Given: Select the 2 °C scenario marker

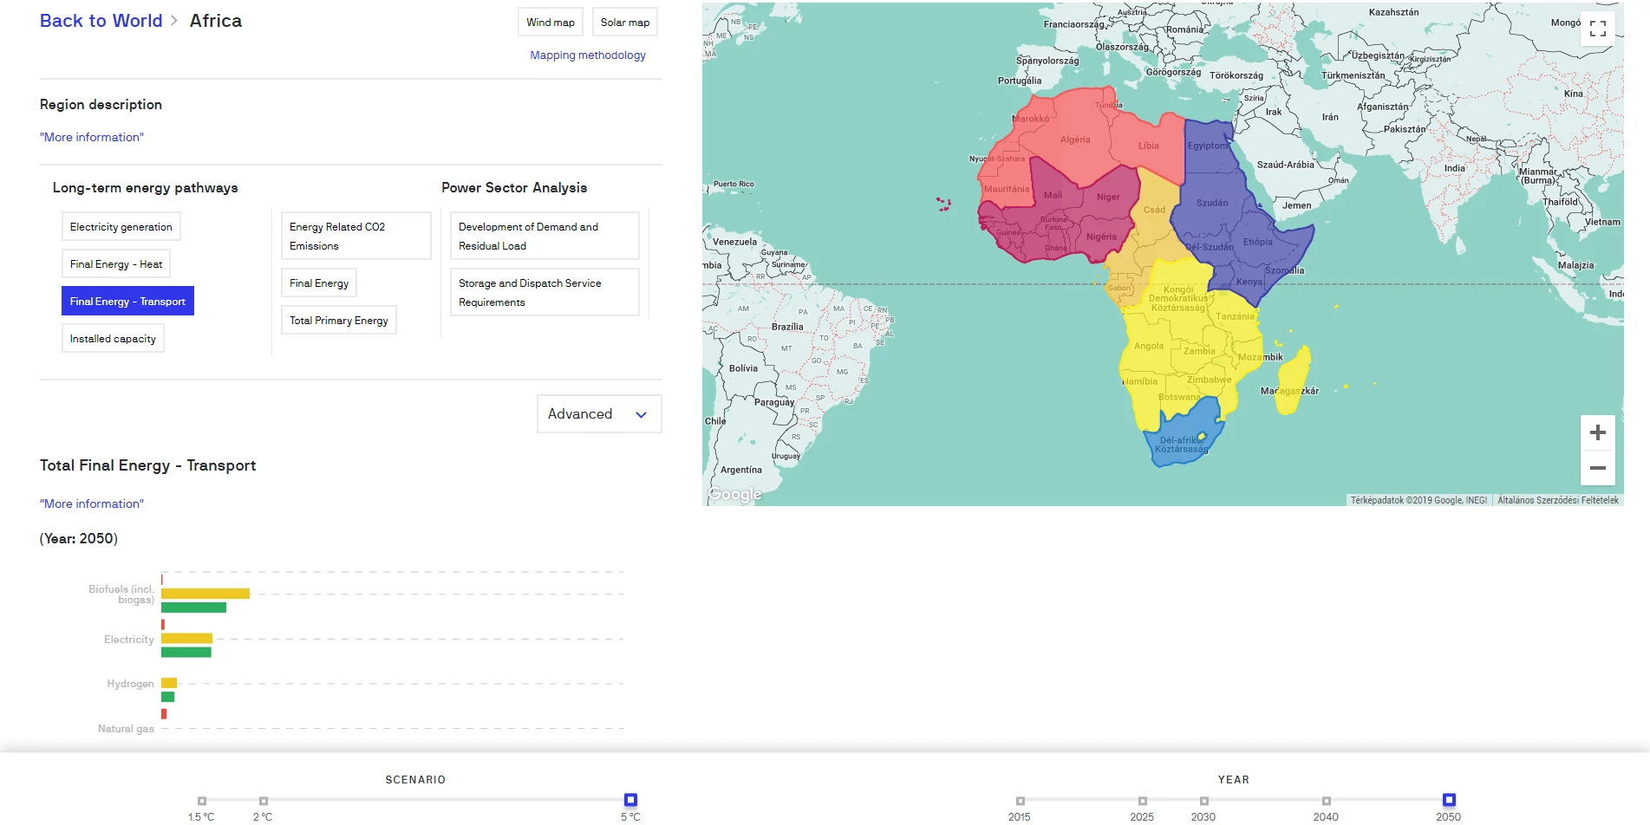Looking at the screenshot, I should (x=264, y=801).
